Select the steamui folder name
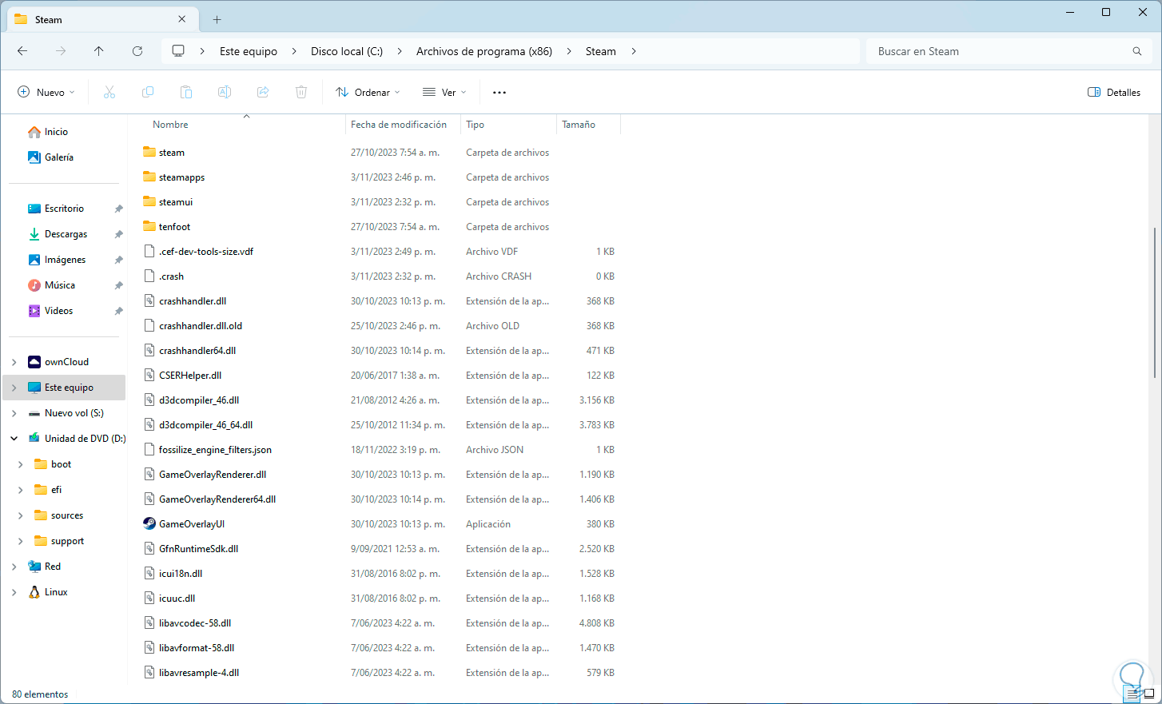Viewport: 1162px width, 704px height. [176, 202]
